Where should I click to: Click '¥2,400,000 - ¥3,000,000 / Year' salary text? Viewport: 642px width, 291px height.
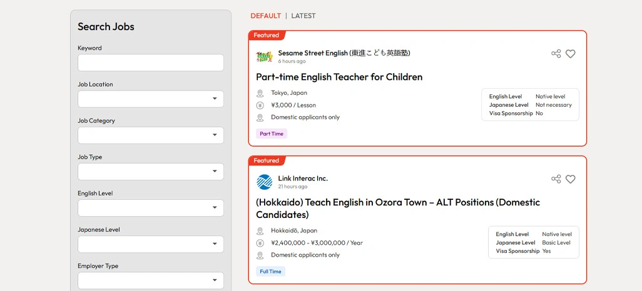317,243
